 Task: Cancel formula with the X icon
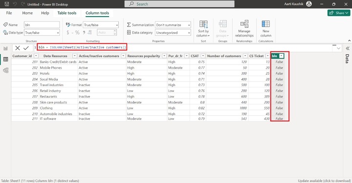point(18,48)
